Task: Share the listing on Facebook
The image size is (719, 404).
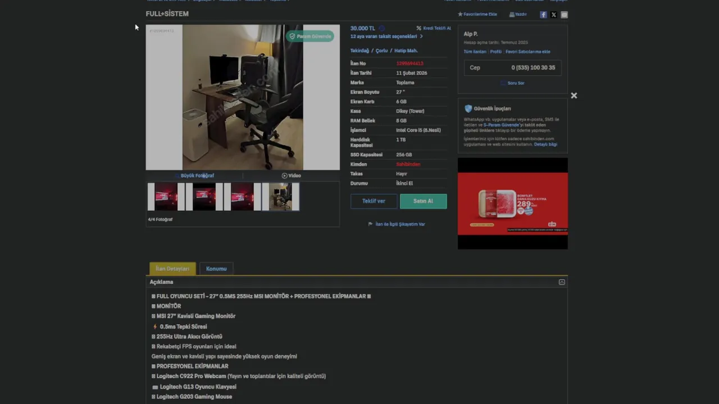Action: pos(543,15)
